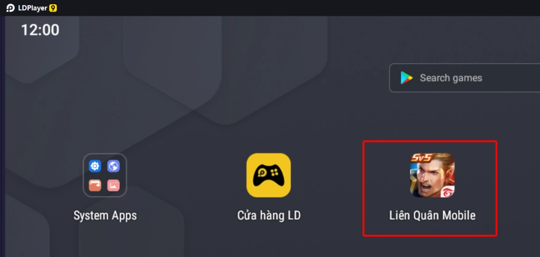Click the Search games input field
This screenshot has width=540, height=257.
[x=465, y=78]
